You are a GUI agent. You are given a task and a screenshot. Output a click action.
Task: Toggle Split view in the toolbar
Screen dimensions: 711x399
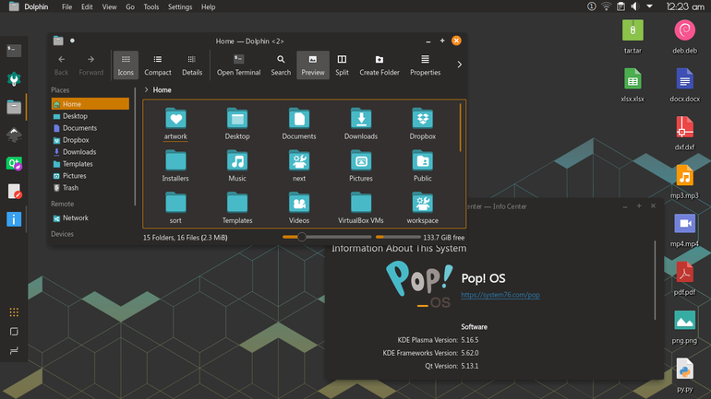tap(342, 65)
